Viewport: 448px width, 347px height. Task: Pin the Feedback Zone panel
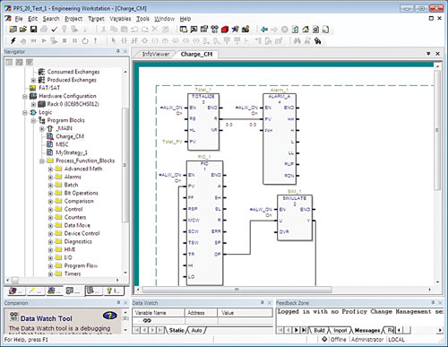pos(433,303)
